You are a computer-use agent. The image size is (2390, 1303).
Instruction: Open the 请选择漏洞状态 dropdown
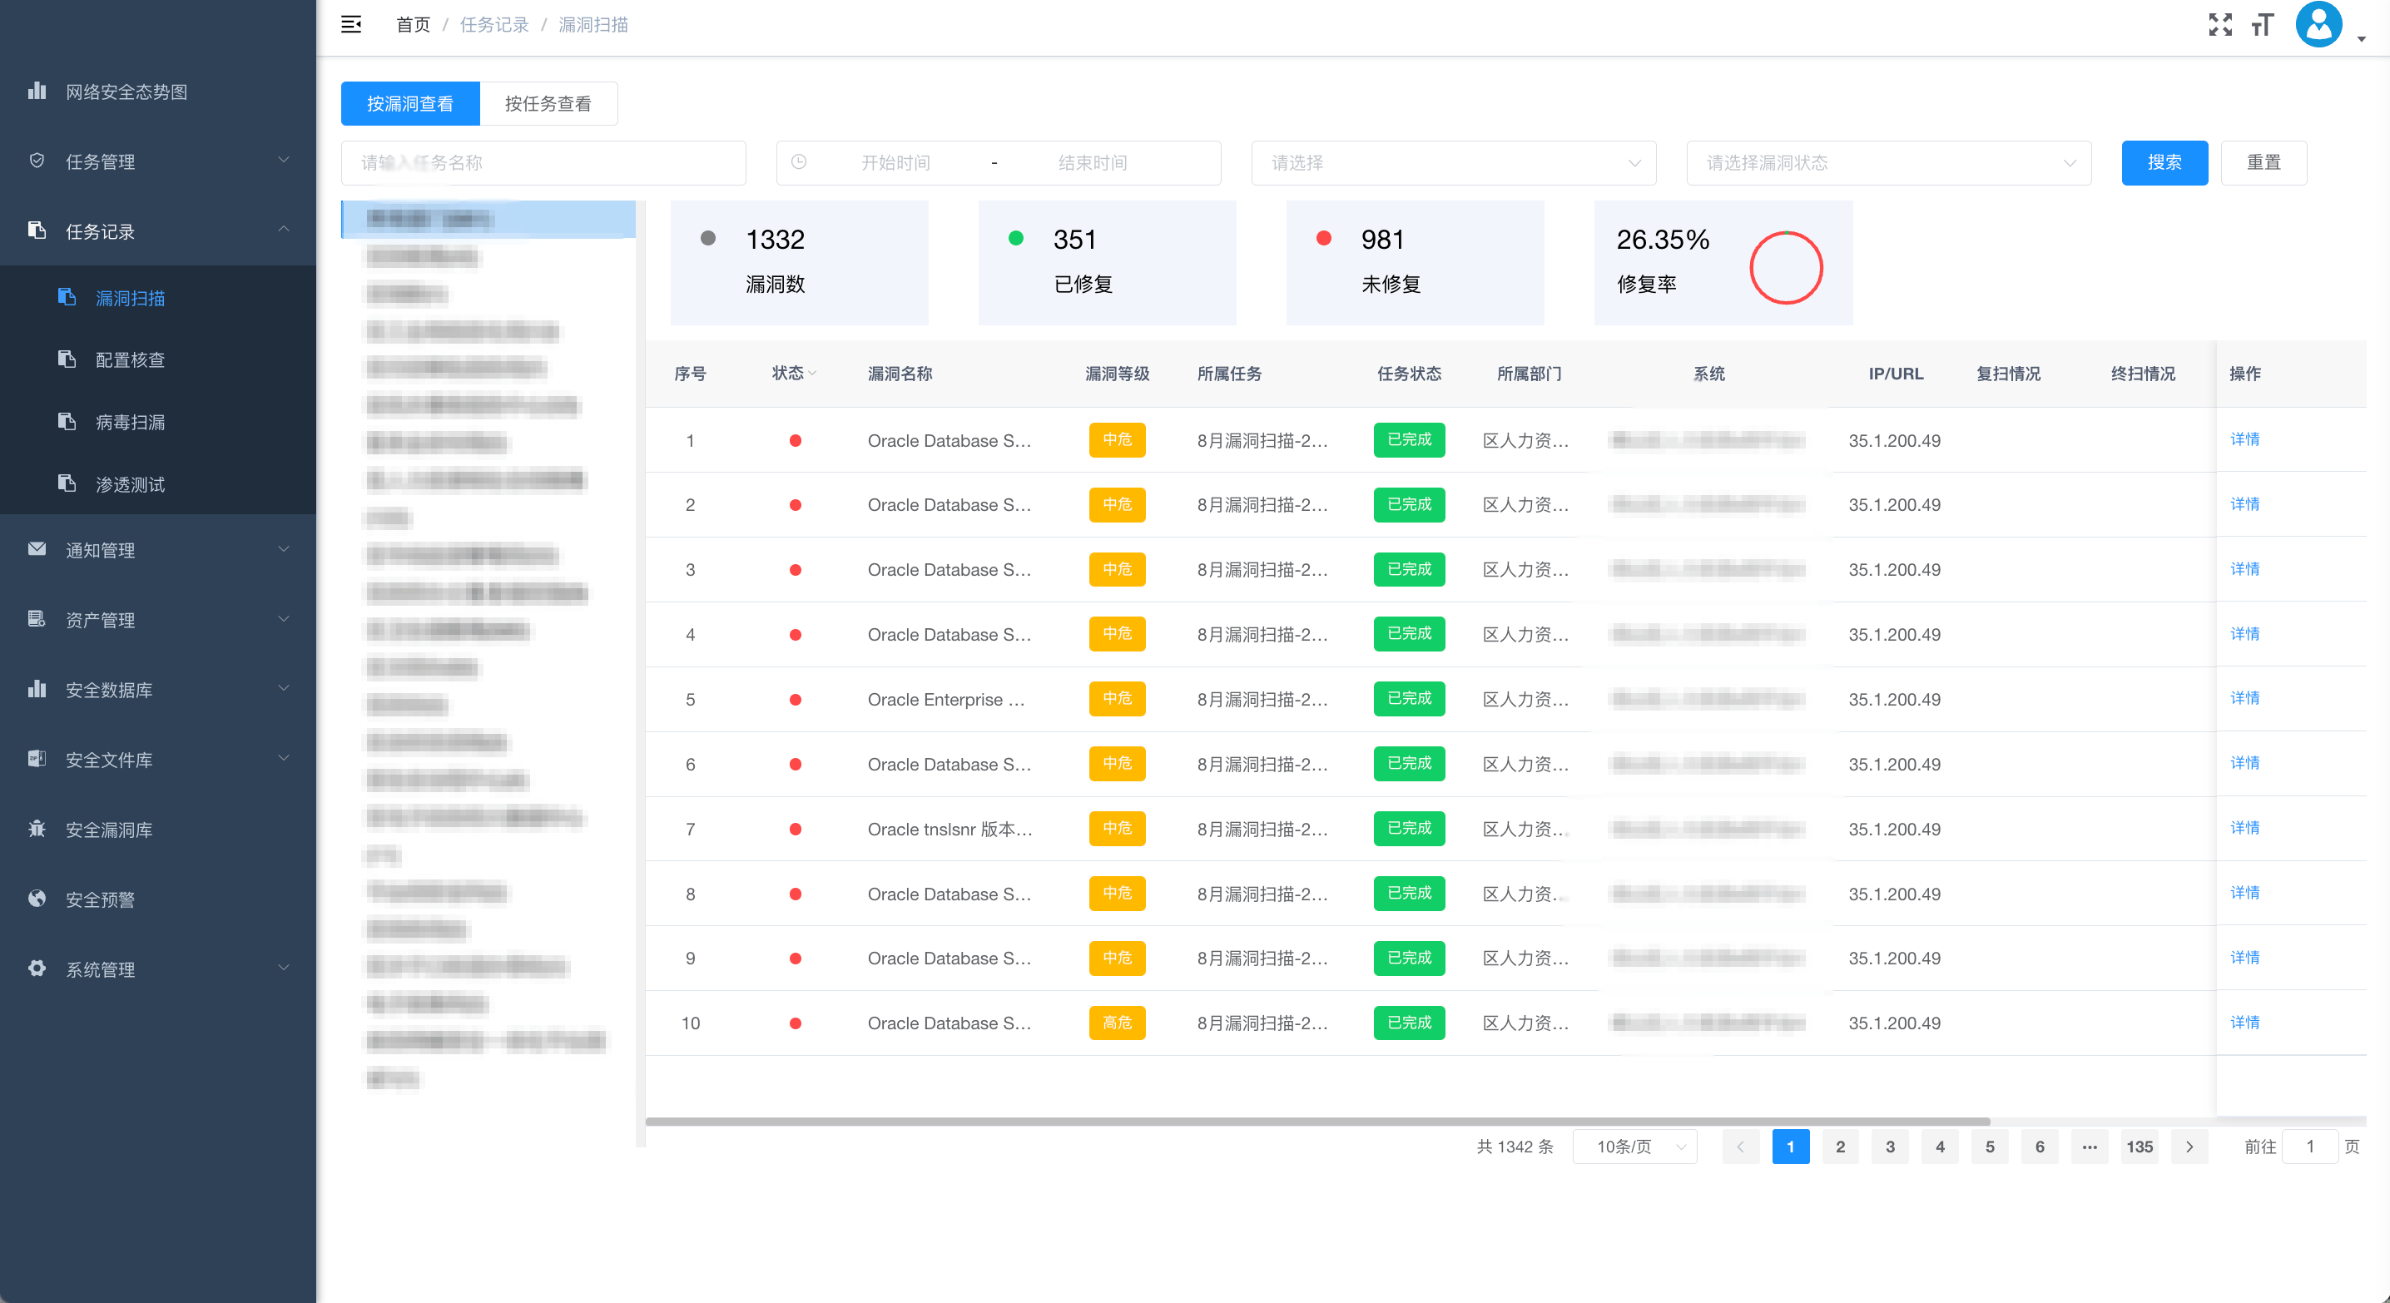click(1888, 163)
